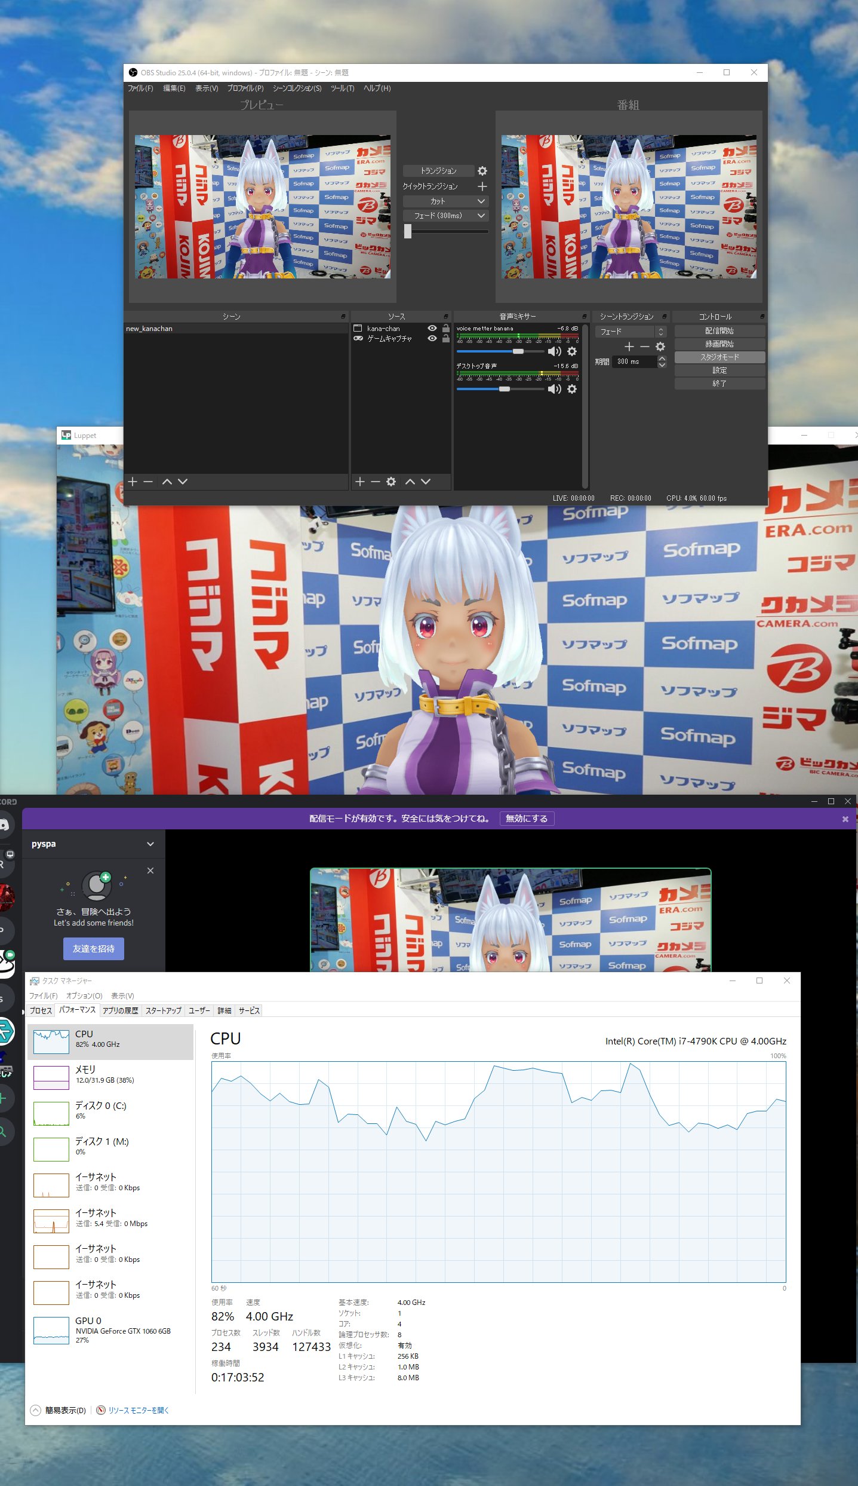Move the scene down with the Scenes panel arrow
Image resolution: width=858 pixels, height=1486 pixels.
[x=183, y=482]
